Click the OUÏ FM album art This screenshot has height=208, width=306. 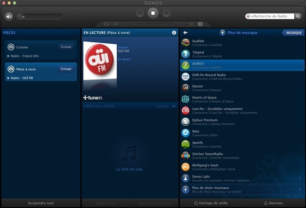(x=100, y=61)
